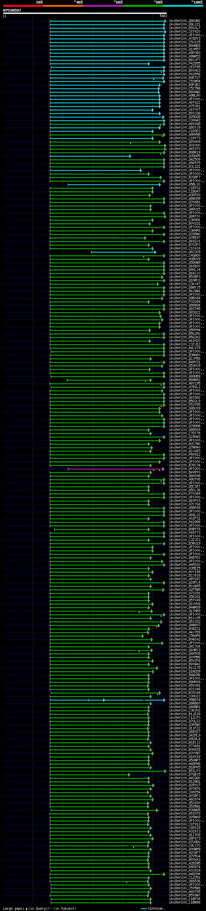This screenshot has width=206, height=911.
Task: Click hit label UniRef100_Q42309
Action: [x=185, y=252]
